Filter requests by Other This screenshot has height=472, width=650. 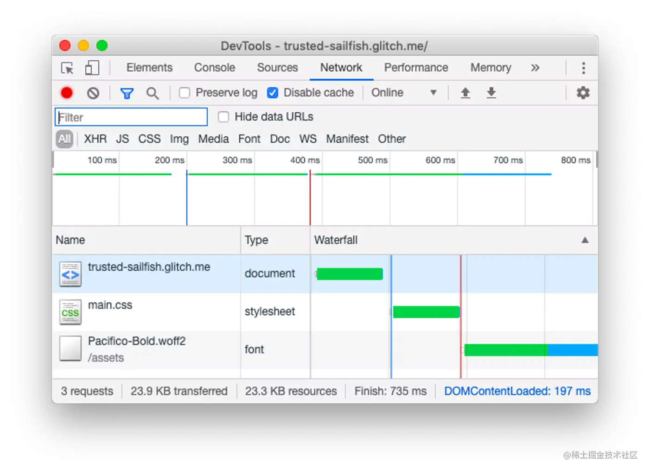coord(392,139)
